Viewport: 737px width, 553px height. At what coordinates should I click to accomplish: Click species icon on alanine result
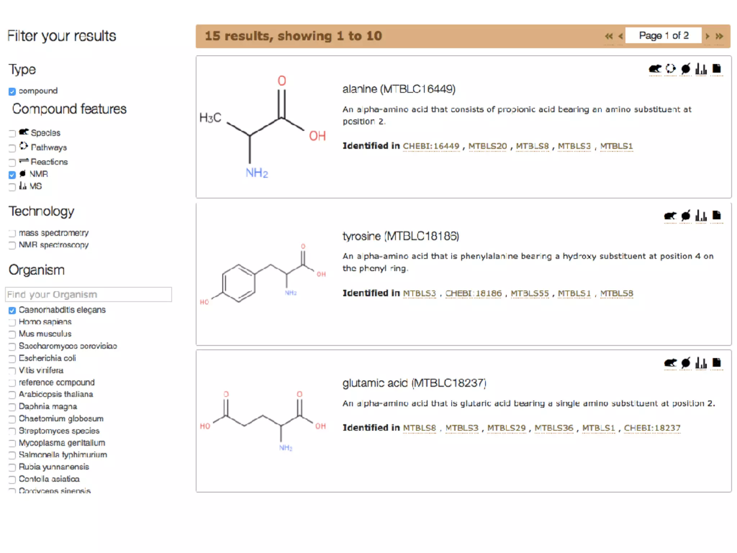coord(655,69)
